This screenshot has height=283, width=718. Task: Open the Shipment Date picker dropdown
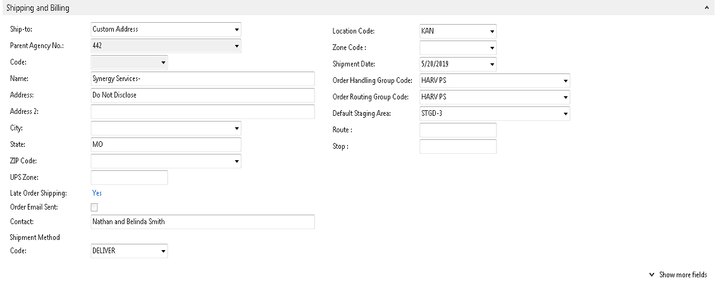492,64
